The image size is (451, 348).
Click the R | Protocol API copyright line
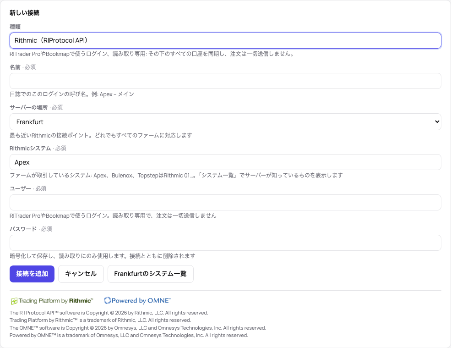click(x=109, y=313)
